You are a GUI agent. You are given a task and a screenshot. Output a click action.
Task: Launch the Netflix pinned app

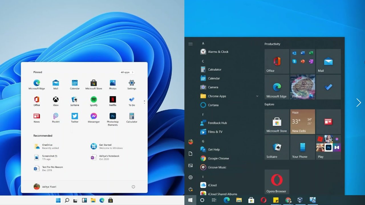pos(113,101)
